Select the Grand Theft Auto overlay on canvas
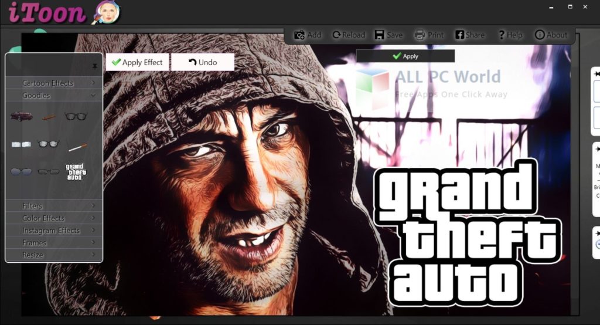600x325 pixels. pos(467,232)
